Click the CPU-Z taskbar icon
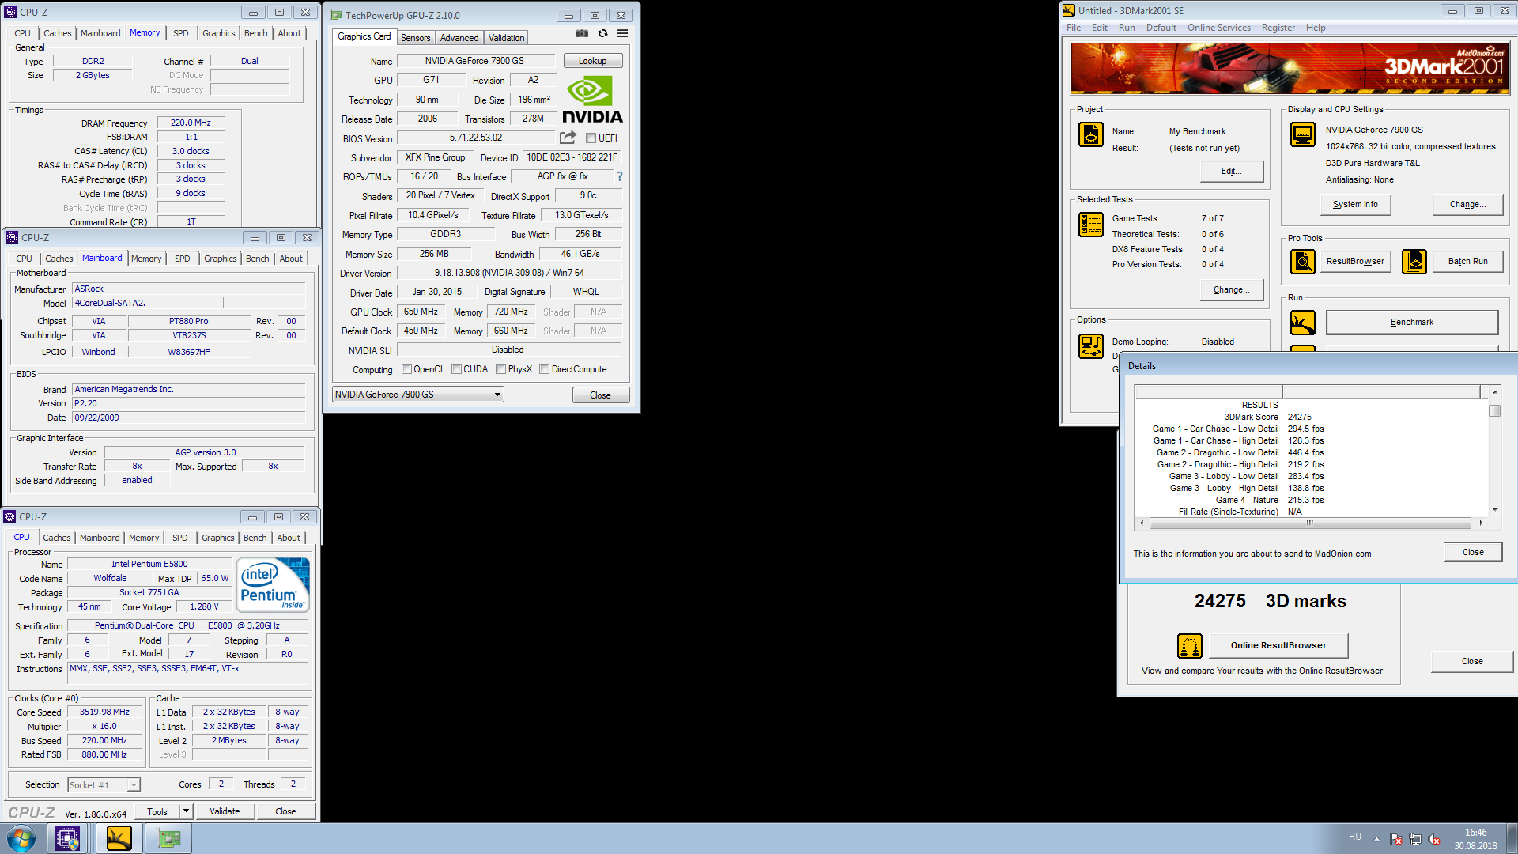The width and height of the screenshot is (1518, 854). click(67, 838)
